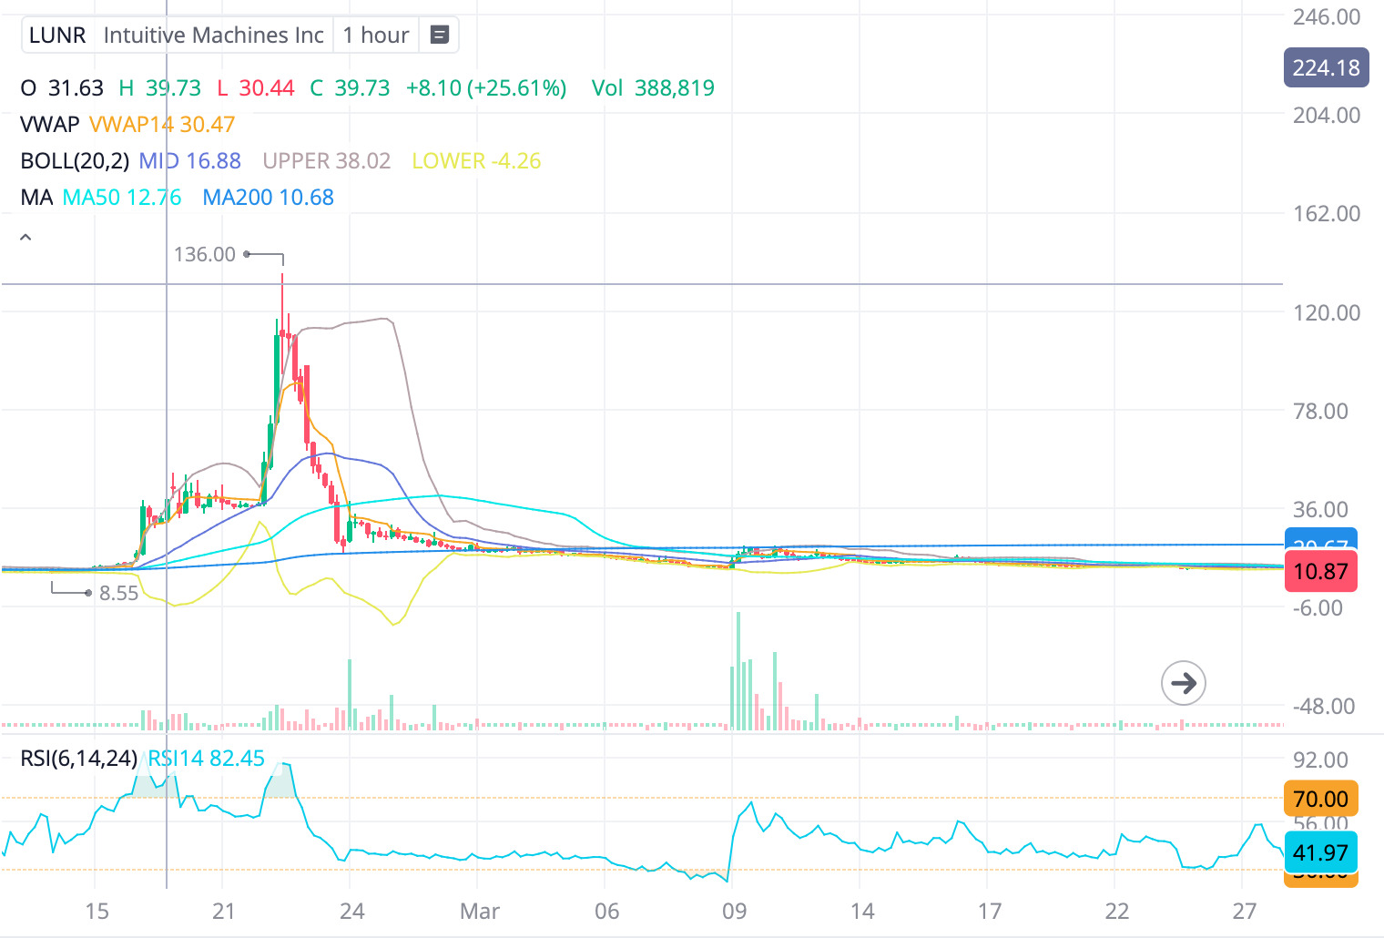Click the +8.10 (+25.61%) change readout

click(x=486, y=87)
